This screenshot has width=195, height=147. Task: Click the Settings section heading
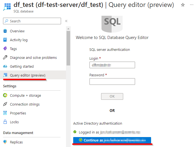point(10,86)
